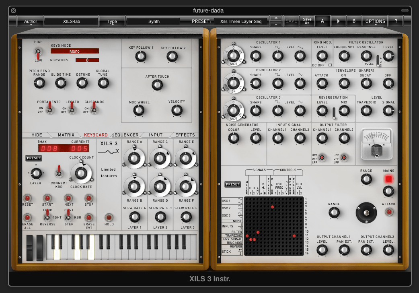
Task: Click the red STOP sequencer button
Action: (89, 198)
